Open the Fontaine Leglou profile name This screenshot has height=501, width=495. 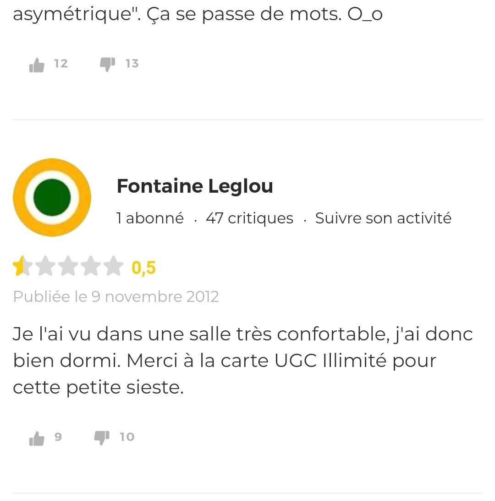(x=195, y=186)
